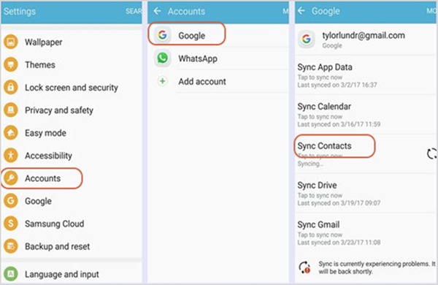The width and height of the screenshot is (438, 285).
Task: Open Privacy and safety
Action: coord(72,110)
